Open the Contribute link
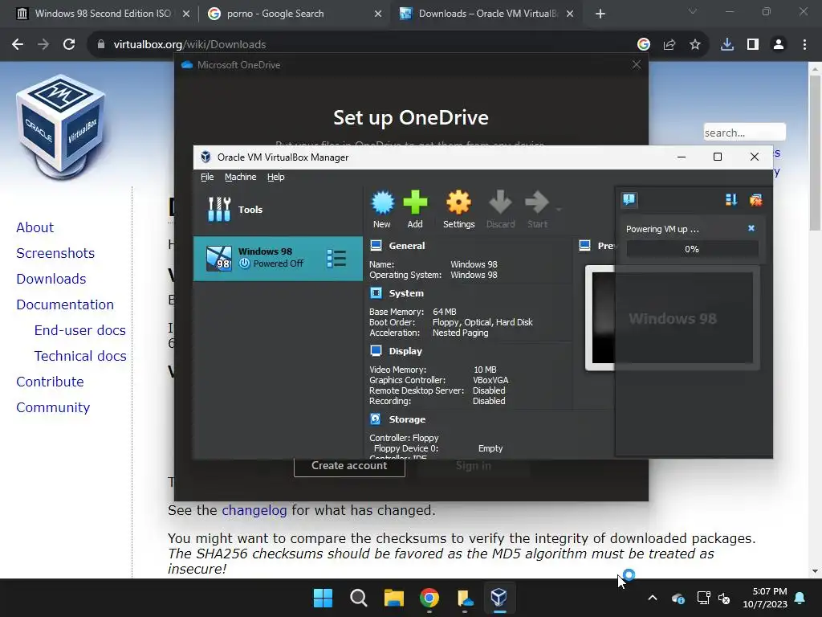 51,382
